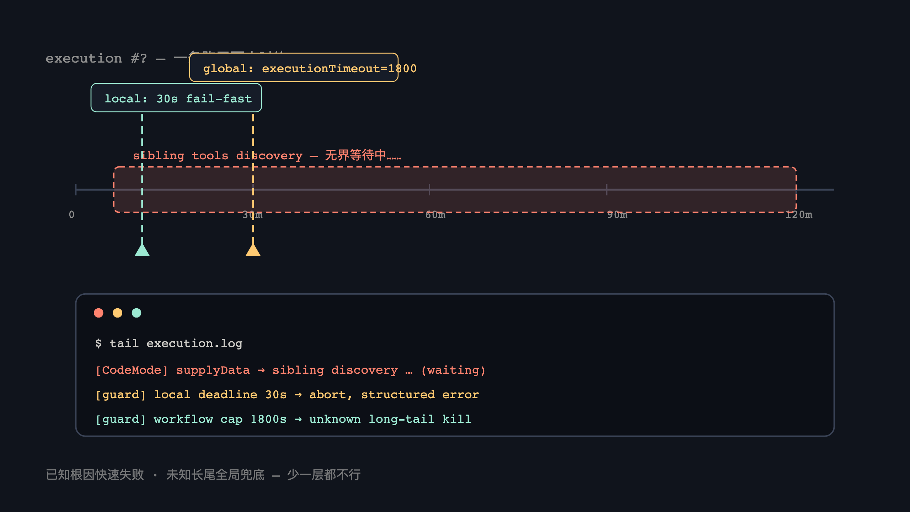Click the red [CodeMode] supplyData log line
The width and height of the screenshot is (910, 512).
290,370
